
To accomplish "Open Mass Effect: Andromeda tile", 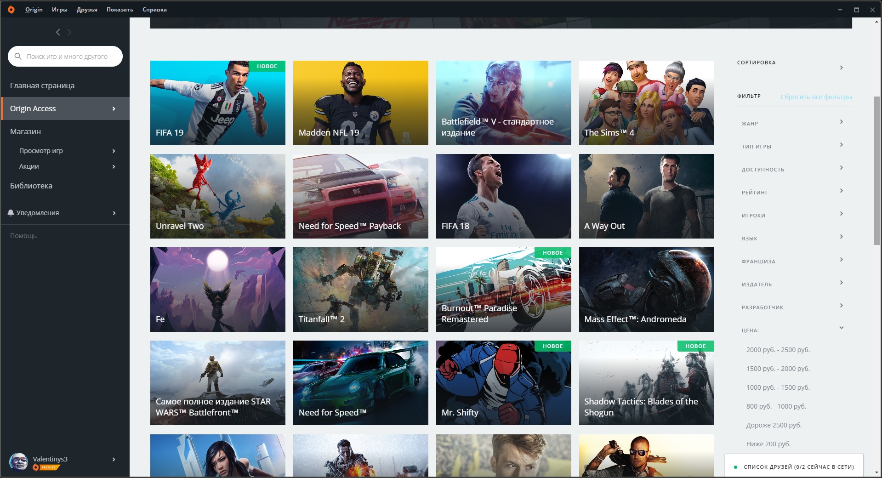I will [646, 290].
